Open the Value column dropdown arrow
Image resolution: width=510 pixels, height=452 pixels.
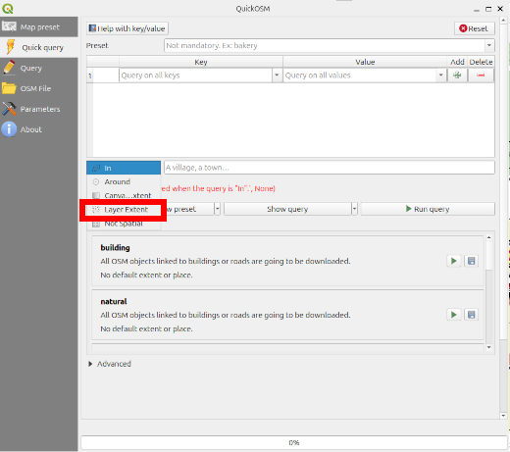(x=440, y=75)
